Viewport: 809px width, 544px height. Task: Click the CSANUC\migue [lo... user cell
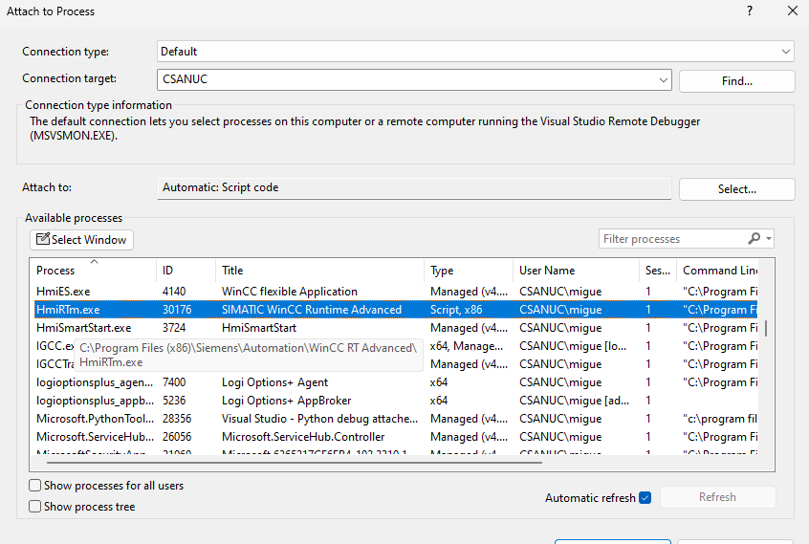pyautogui.click(x=573, y=346)
